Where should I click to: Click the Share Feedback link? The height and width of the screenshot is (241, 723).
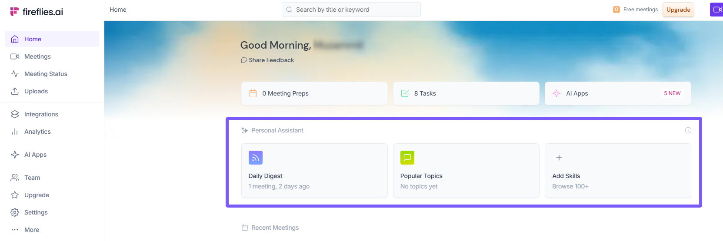click(x=268, y=60)
